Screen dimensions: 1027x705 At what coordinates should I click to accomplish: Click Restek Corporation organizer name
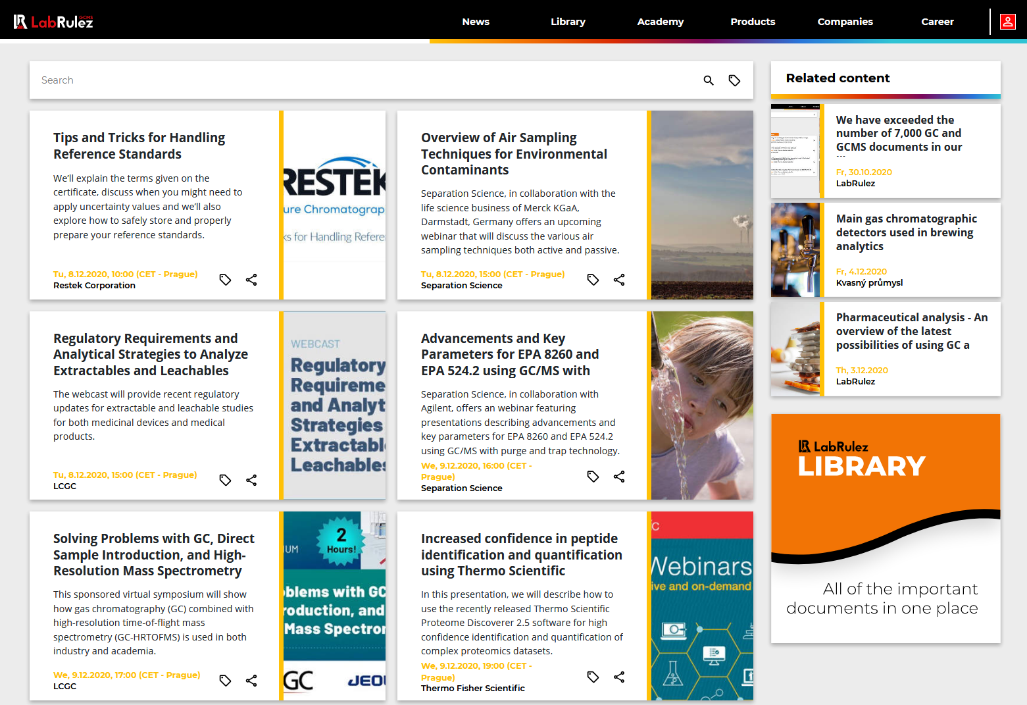[94, 286]
